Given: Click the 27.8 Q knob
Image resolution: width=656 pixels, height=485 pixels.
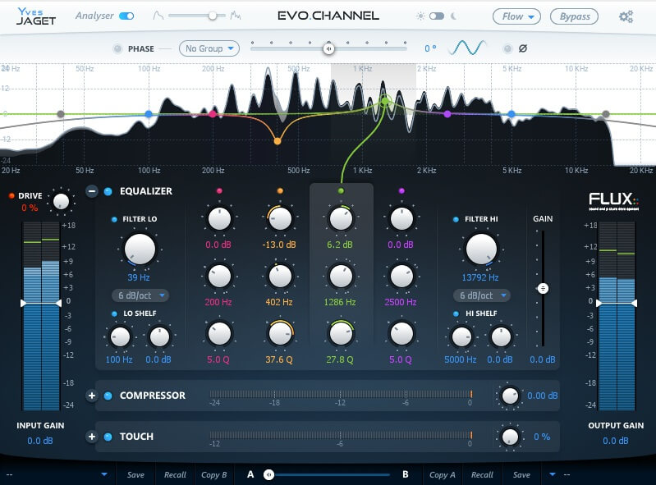Looking at the screenshot, I should click(x=341, y=334).
